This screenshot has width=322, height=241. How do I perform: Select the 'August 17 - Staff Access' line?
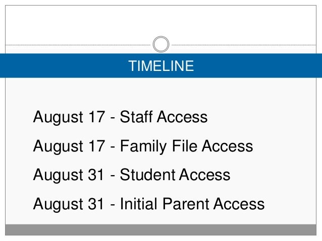pyautogui.click(x=120, y=117)
